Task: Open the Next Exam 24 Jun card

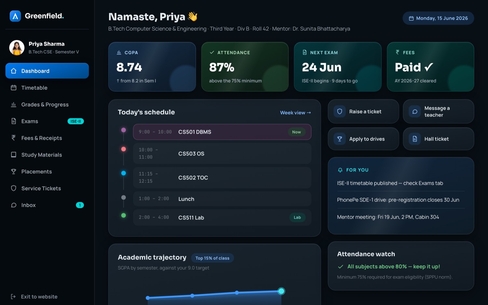Action: [338, 67]
